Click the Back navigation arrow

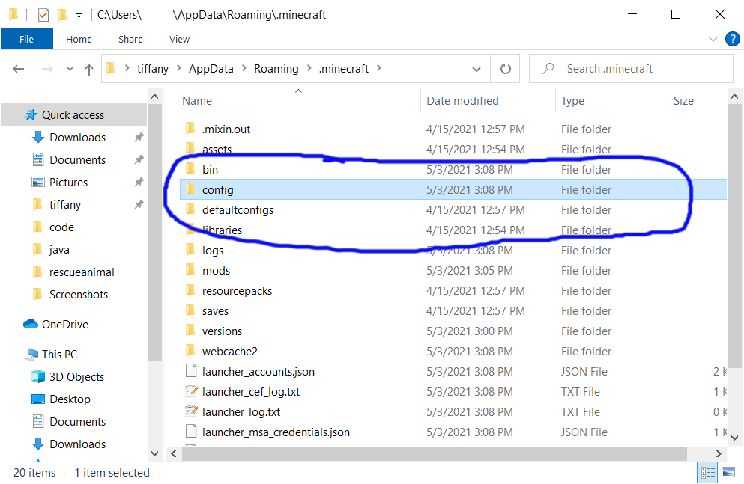pos(19,69)
